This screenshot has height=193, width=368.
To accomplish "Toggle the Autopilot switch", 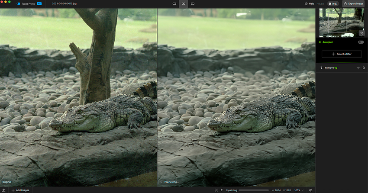I will [360, 42].
